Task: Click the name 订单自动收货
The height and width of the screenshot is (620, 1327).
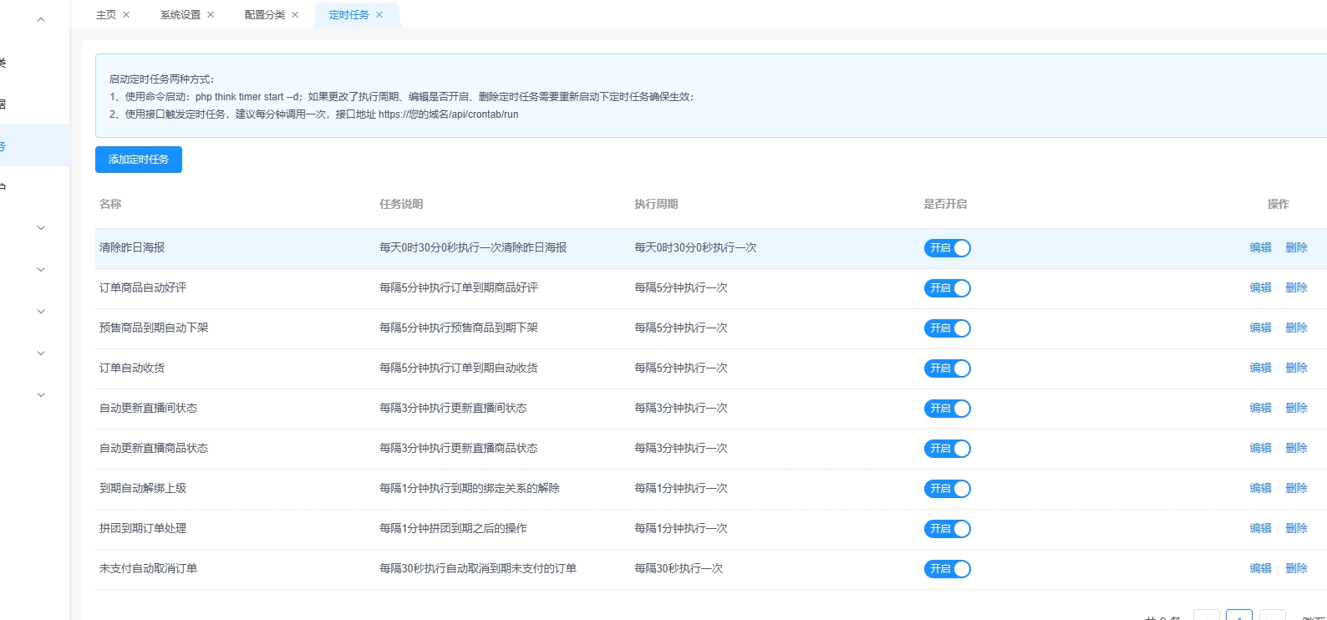Action: (132, 368)
